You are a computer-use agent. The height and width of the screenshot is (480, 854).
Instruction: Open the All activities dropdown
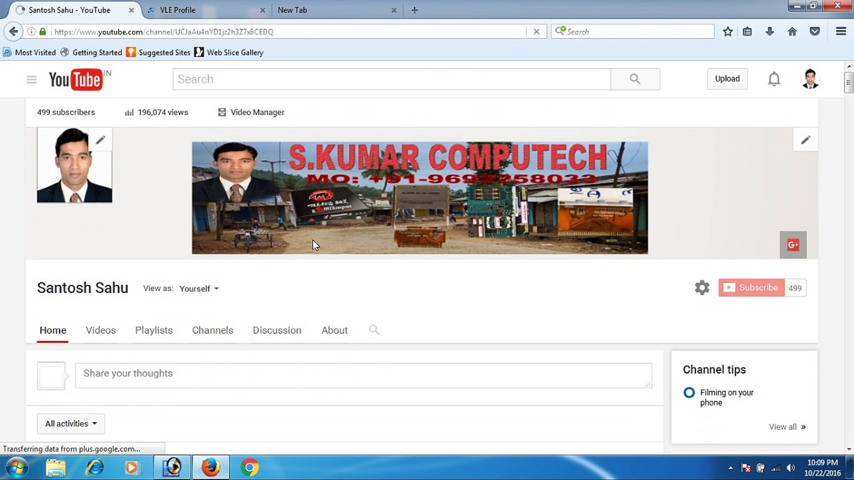click(x=71, y=424)
